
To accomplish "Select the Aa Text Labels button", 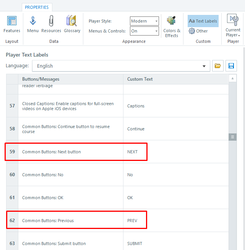I will point(203,21).
